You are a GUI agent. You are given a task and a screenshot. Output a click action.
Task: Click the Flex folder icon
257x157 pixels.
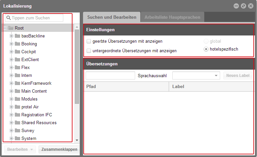(x=17, y=67)
